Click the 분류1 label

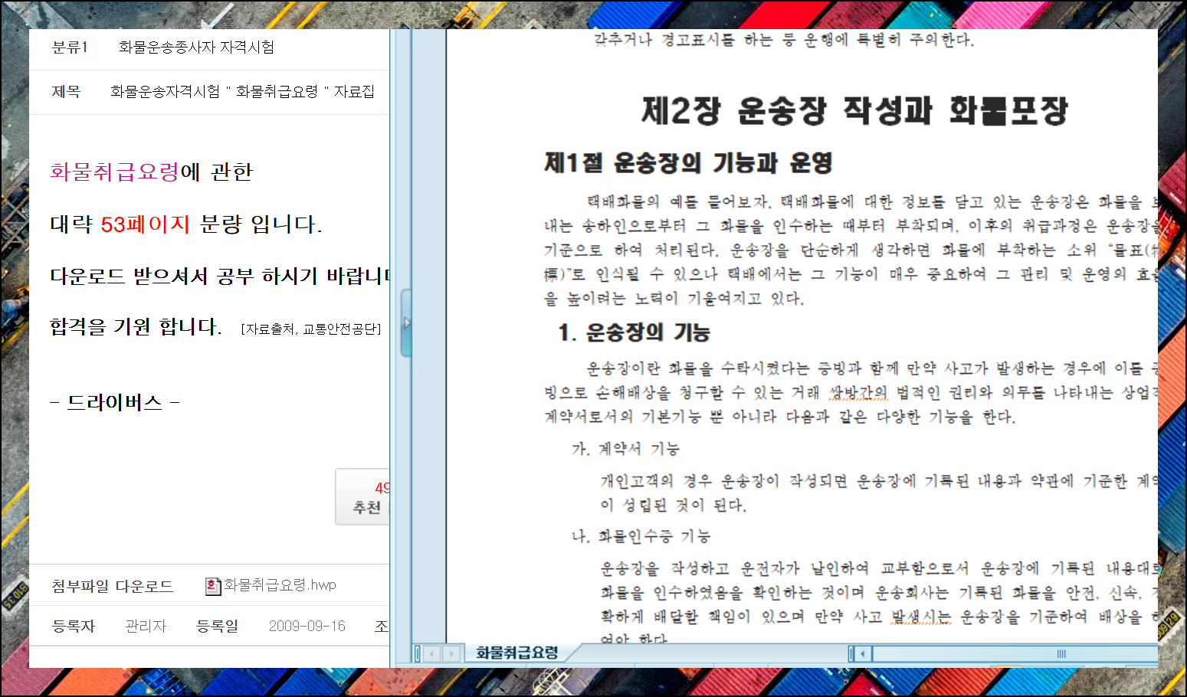70,47
